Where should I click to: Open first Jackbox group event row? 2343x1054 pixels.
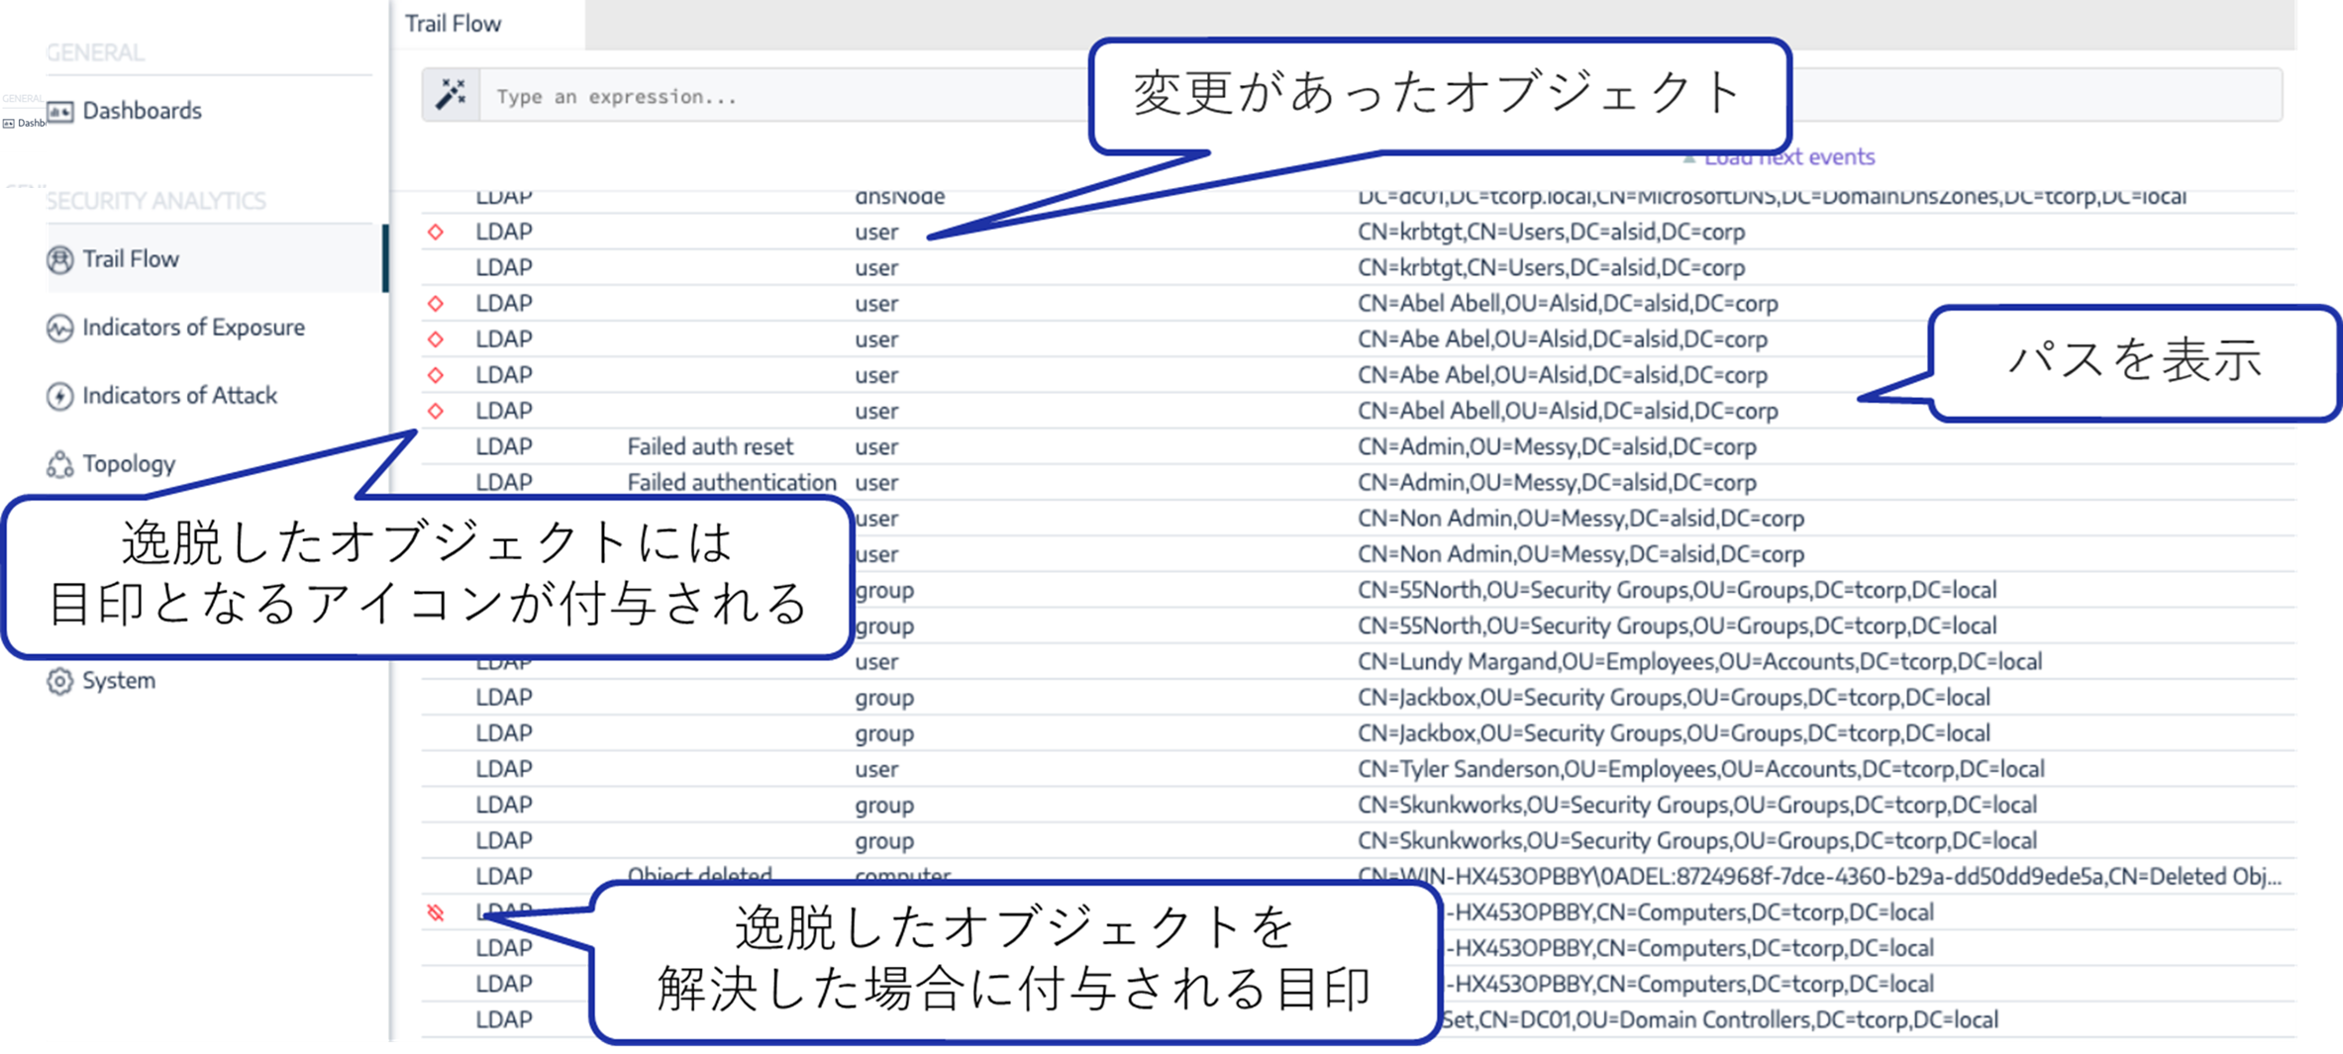1358,697
